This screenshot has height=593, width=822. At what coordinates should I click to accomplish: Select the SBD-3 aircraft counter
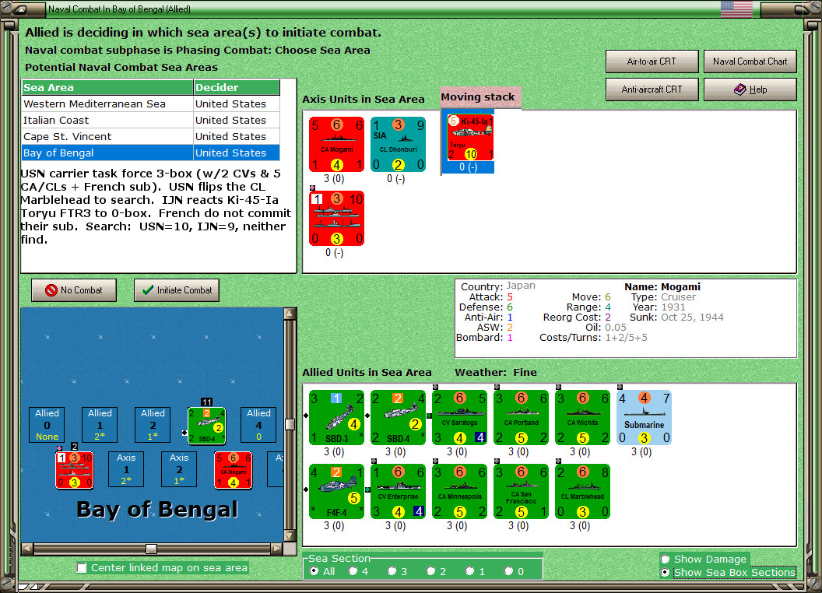(x=336, y=417)
